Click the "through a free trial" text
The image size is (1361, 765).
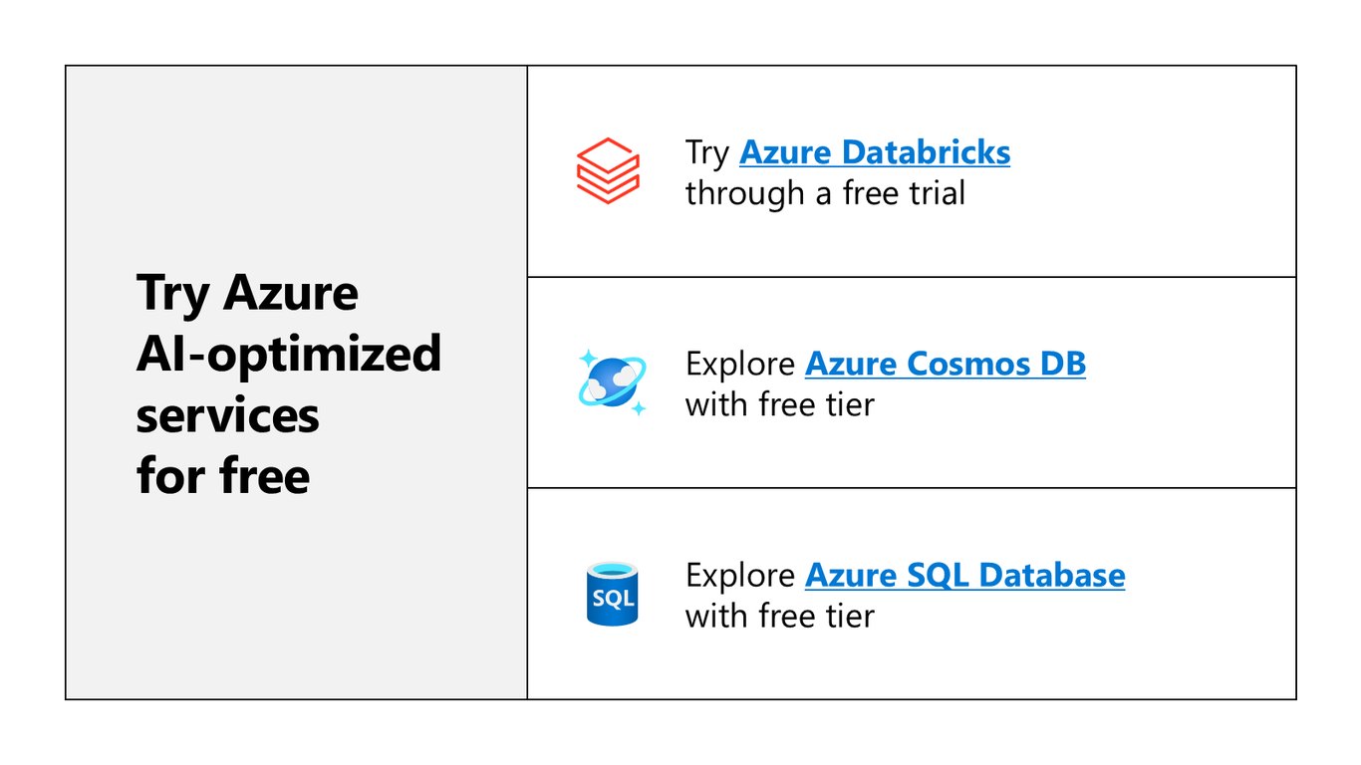tap(825, 193)
